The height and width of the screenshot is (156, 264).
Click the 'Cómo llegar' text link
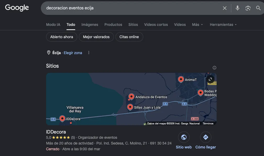[x=206, y=147]
